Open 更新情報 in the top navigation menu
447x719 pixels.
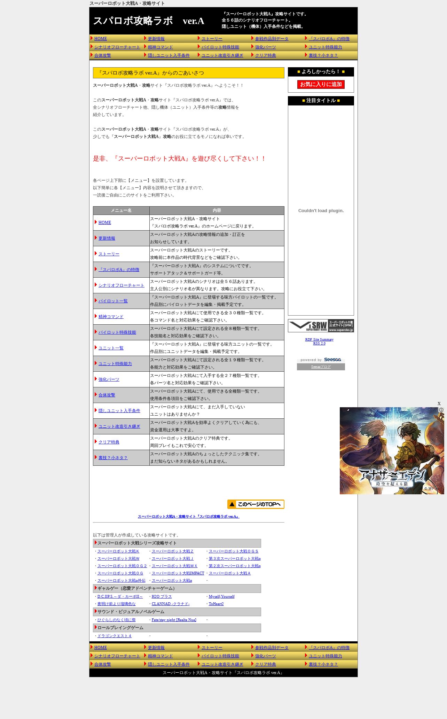tap(156, 39)
